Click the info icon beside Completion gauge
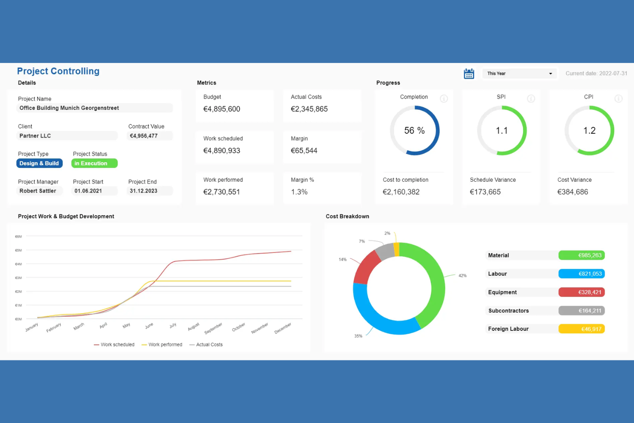Image resolution: width=634 pixels, height=423 pixels. click(x=444, y=99)
